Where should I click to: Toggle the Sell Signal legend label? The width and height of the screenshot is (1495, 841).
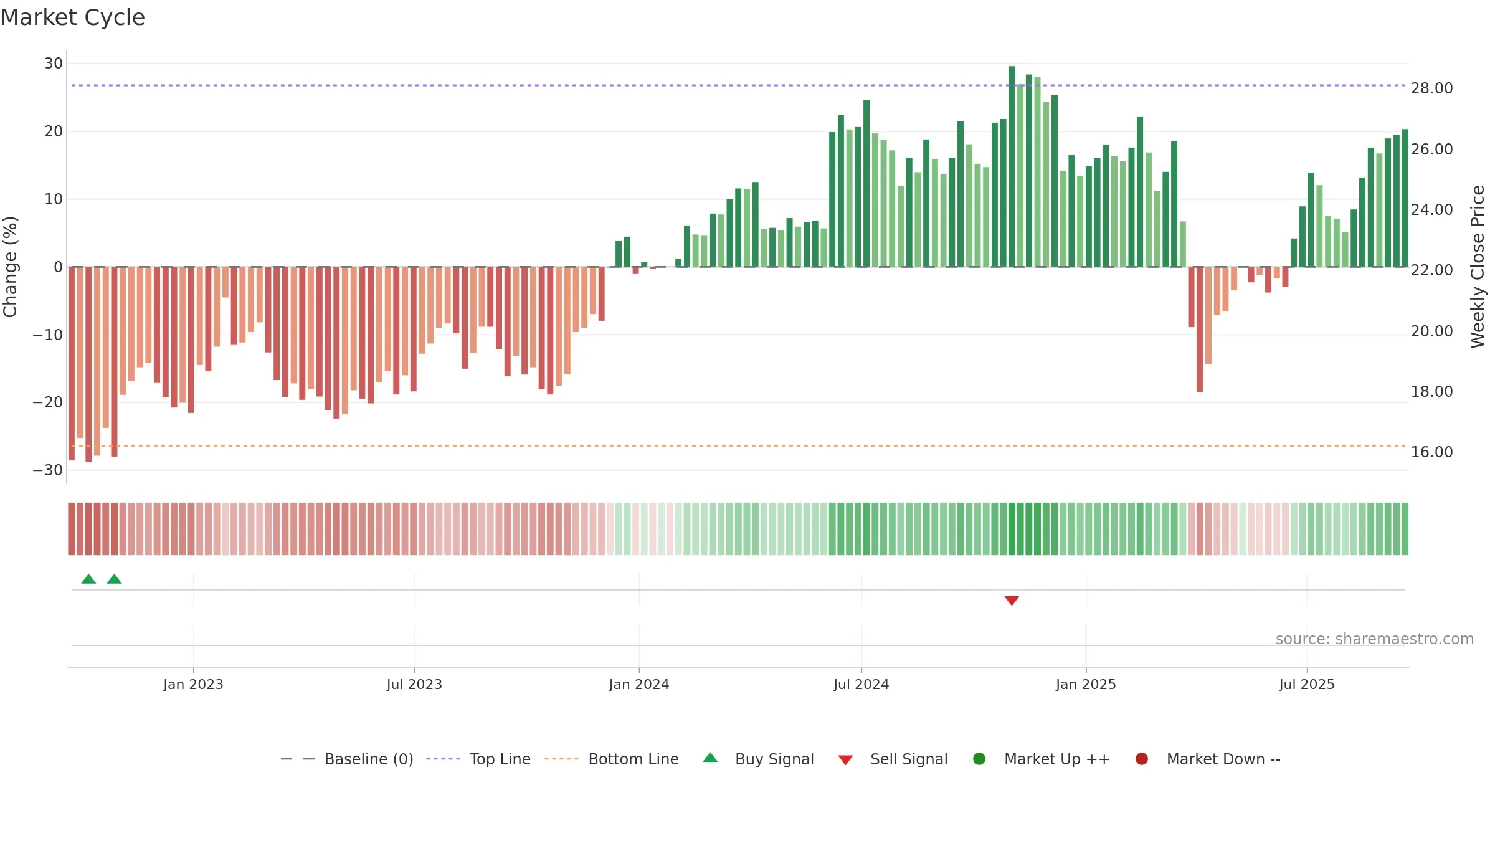909,759
